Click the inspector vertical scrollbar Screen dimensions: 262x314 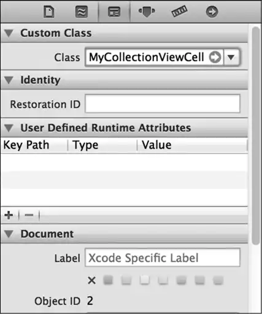point(256,136)
